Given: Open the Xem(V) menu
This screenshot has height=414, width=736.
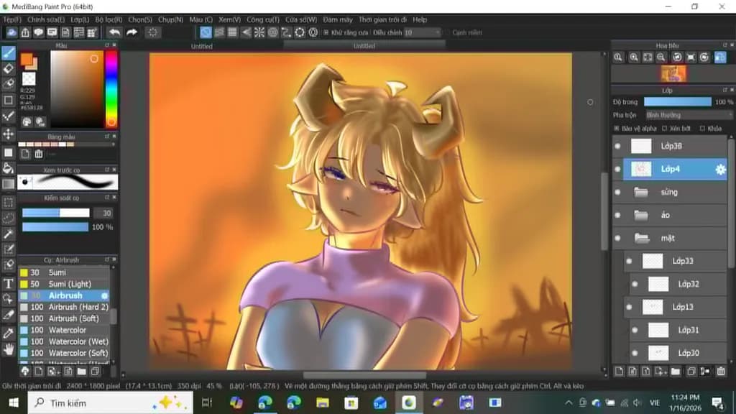Looking at the screenshot, I should point(229,19).
